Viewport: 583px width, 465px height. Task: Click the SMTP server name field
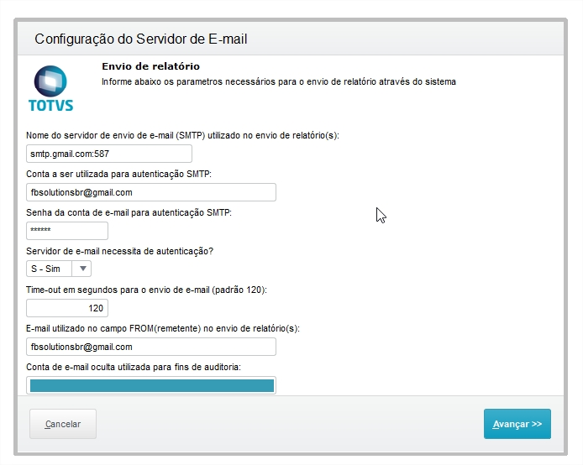click(x=109, y=154)
